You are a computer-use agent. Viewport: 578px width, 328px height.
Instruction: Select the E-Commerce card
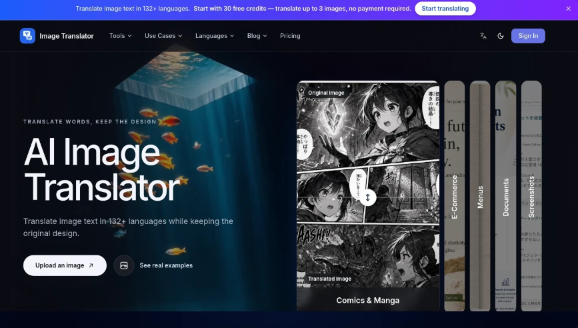[x=455, y=196]
